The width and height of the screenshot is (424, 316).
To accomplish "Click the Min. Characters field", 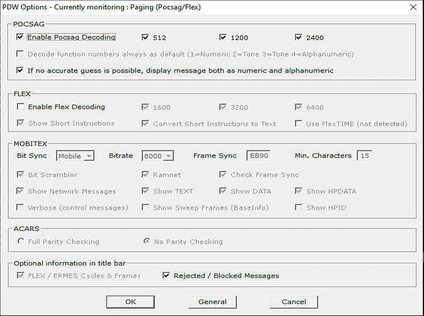I will pyautogui.click(x=364, y=156).
